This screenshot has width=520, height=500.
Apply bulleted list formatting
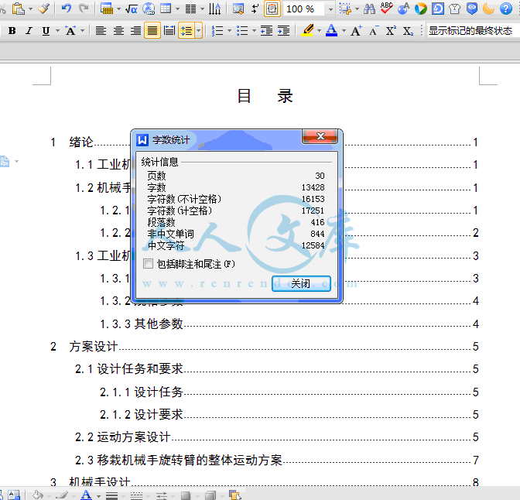[242, 31]
